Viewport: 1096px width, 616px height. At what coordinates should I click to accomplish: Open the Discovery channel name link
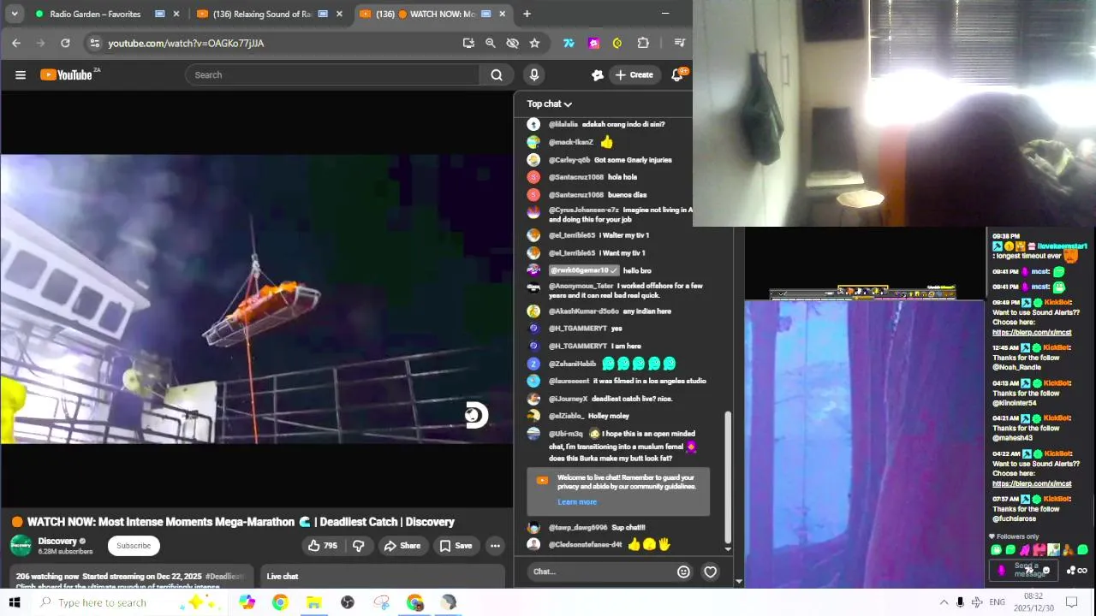click(57, 541)
